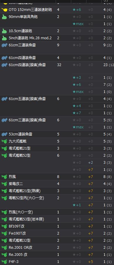
Task: Select the 61cm五連装(酸素)魚雷 name
Action: tap(27, 99)
